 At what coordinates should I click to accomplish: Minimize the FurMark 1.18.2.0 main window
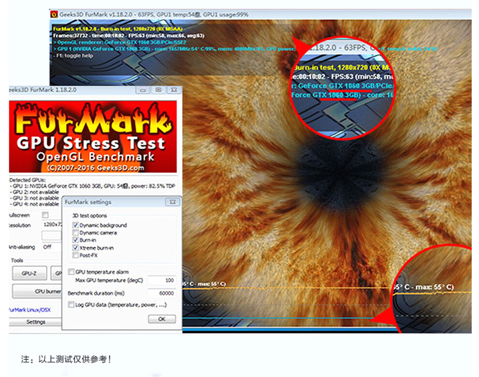pyautogui.click(x=143, y=90)
